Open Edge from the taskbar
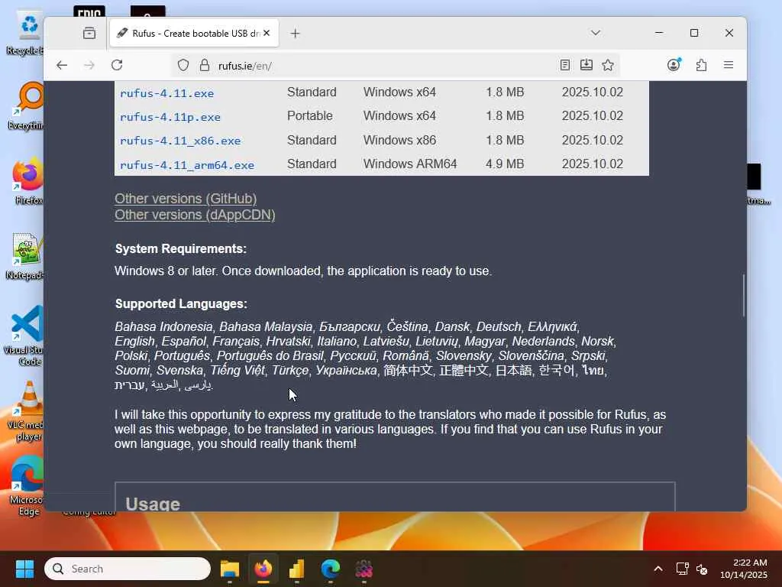This screenshot has width=782, height=587. click(x=330, y=569)
